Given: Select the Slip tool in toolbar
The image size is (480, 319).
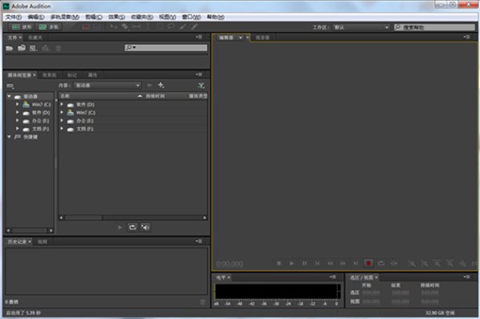Looking at the screenshot, I should point(137,26).
